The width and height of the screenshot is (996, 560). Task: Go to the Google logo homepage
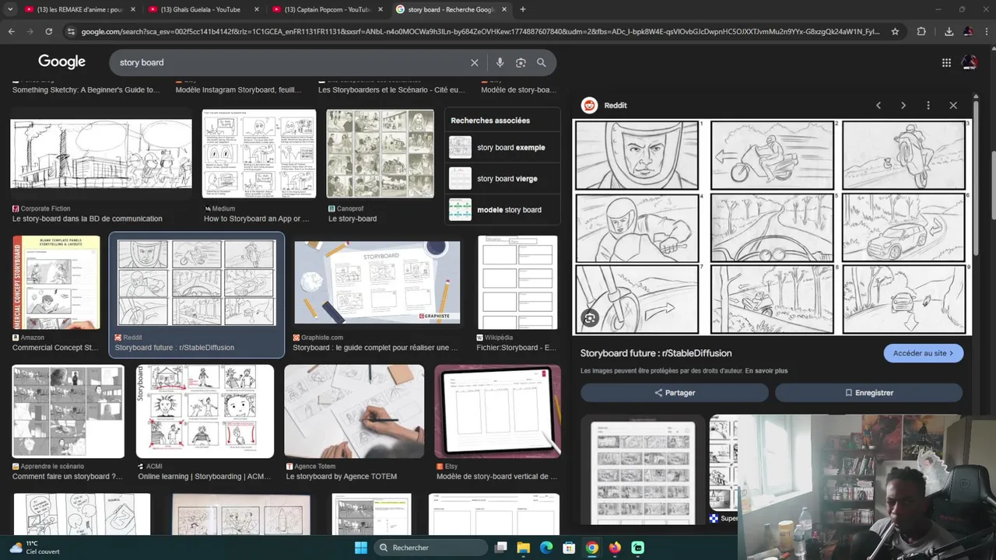pyautogui.click(x=62, y=62)
